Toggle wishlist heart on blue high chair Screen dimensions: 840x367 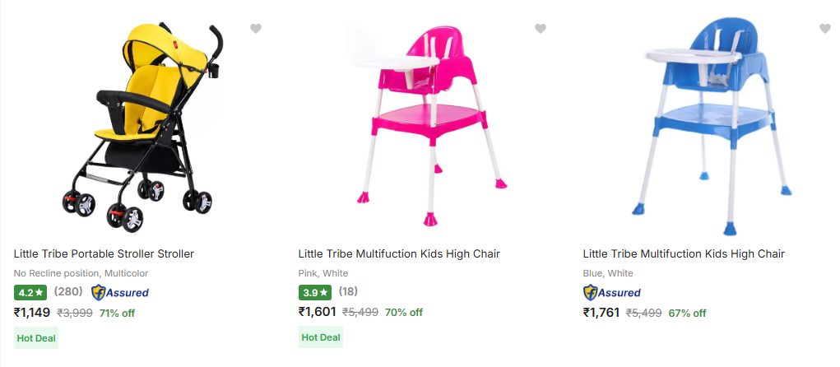coord(825,29)
